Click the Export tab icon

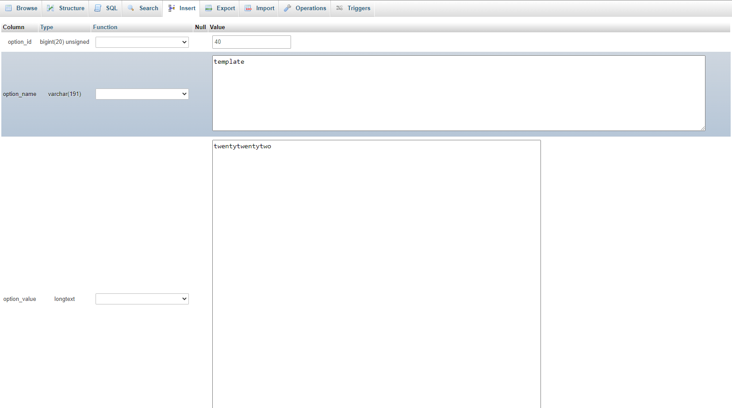pos(209,8)
